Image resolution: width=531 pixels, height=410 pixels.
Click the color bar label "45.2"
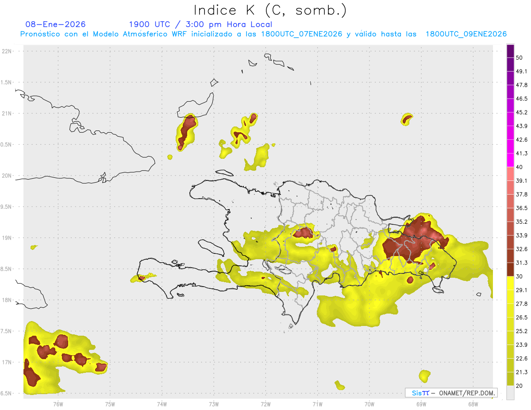[522, 112]
